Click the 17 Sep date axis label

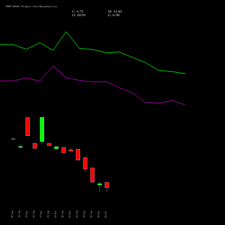41,214
